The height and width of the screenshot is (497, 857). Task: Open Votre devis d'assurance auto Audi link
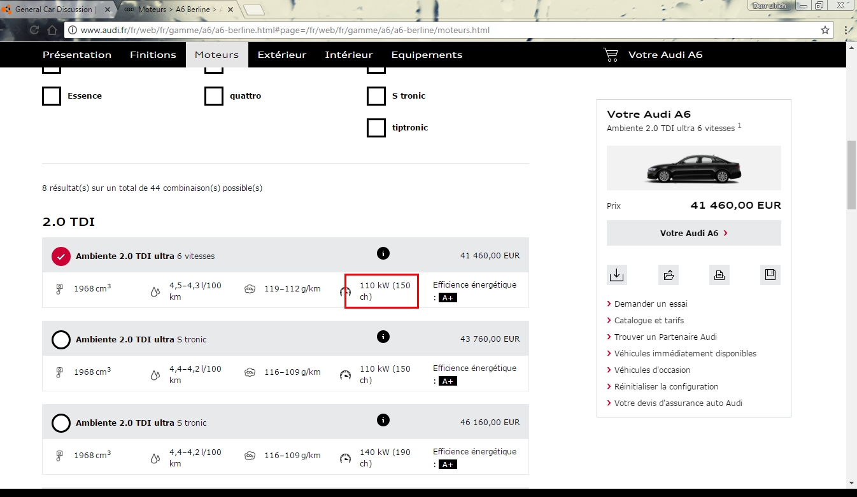(x=678, y=403)
